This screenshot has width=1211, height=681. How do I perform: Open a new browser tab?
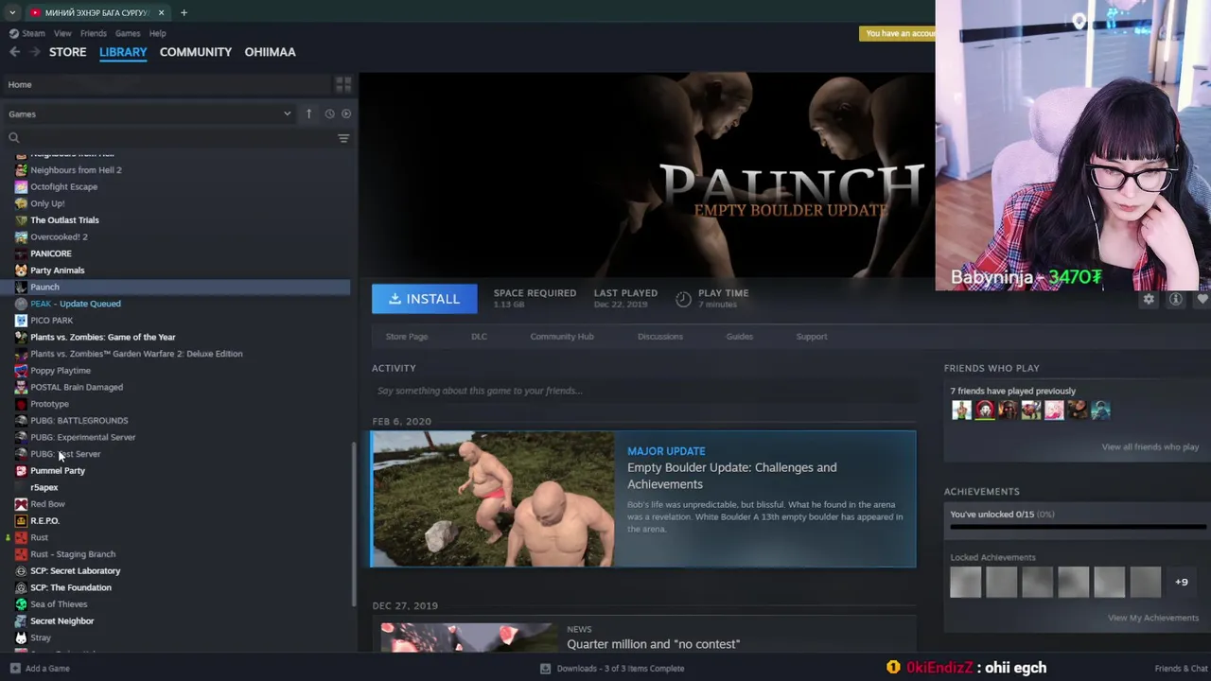click(x=184, y=12)
